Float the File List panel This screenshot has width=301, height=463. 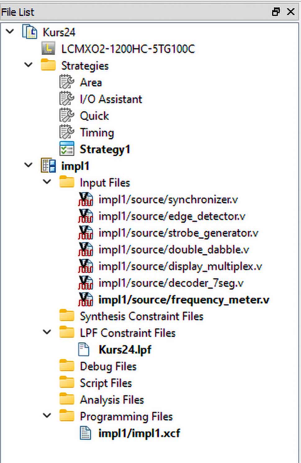pos(276,12)
